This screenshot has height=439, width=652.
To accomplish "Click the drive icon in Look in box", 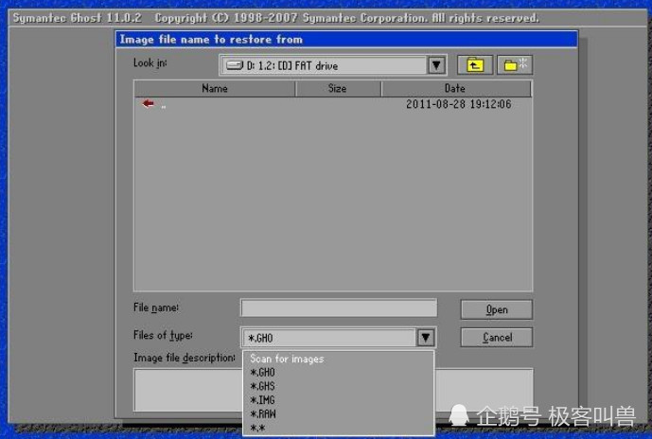I will coord(235,65).
